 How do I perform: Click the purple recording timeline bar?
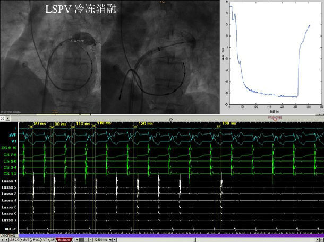tap(170, 235)
